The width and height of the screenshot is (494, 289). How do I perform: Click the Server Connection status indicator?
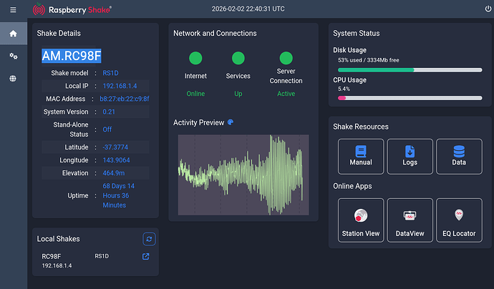pos(286,59)
